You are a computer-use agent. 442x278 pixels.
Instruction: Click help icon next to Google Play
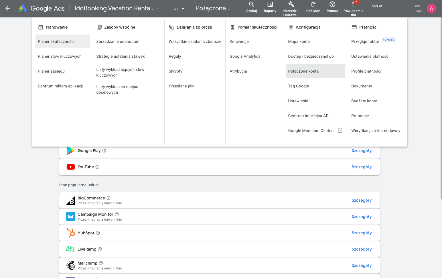104,151
